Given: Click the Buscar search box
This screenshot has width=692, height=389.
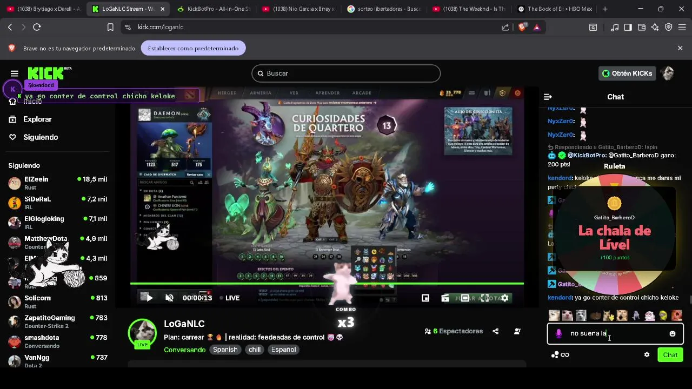Looking at the screenshot, I should tap(346, 73).
